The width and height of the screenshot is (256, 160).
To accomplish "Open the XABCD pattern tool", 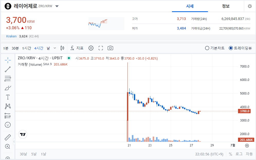I will [x=7, y=106].
